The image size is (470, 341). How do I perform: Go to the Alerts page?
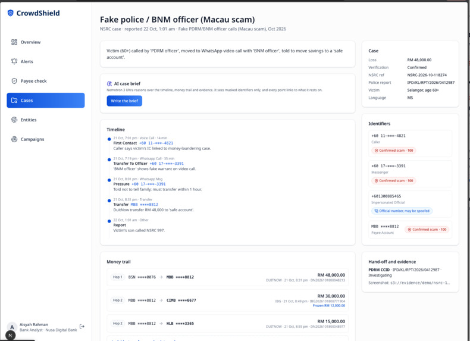pos(46,61)
